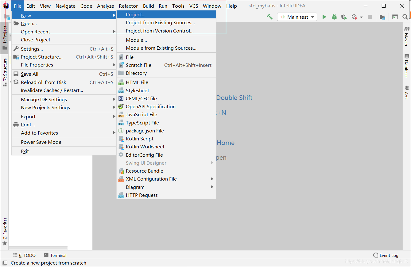Click the Project panel horizontal scrollbar
This screenshot has height=267, width=411.
tap(38, 248)
